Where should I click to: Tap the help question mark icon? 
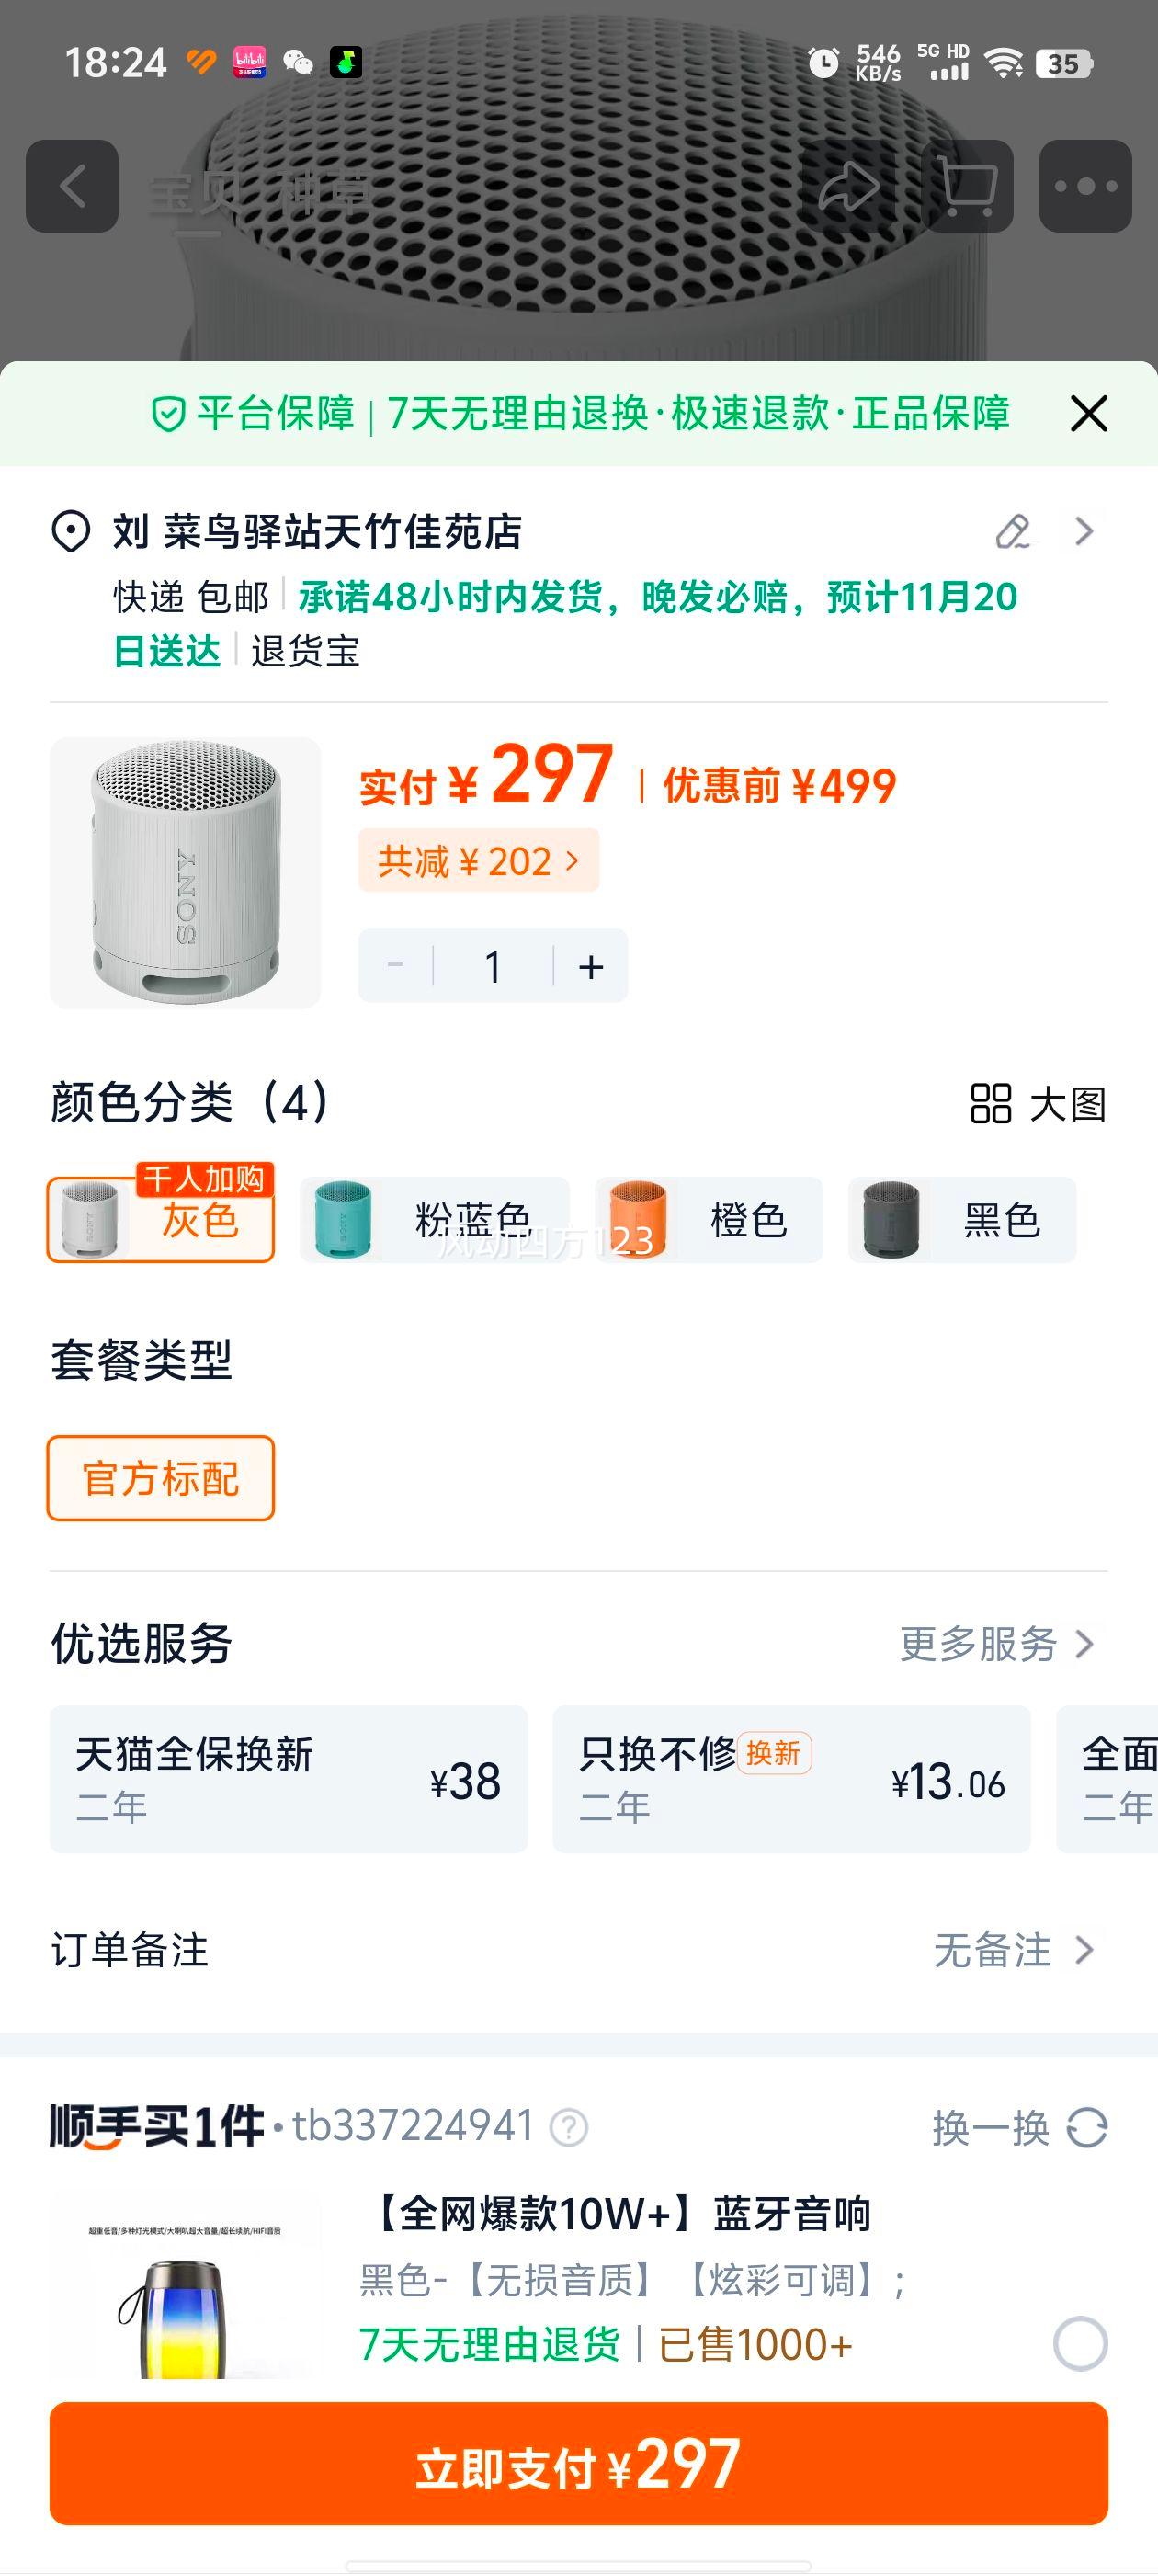pos(570,2127)
